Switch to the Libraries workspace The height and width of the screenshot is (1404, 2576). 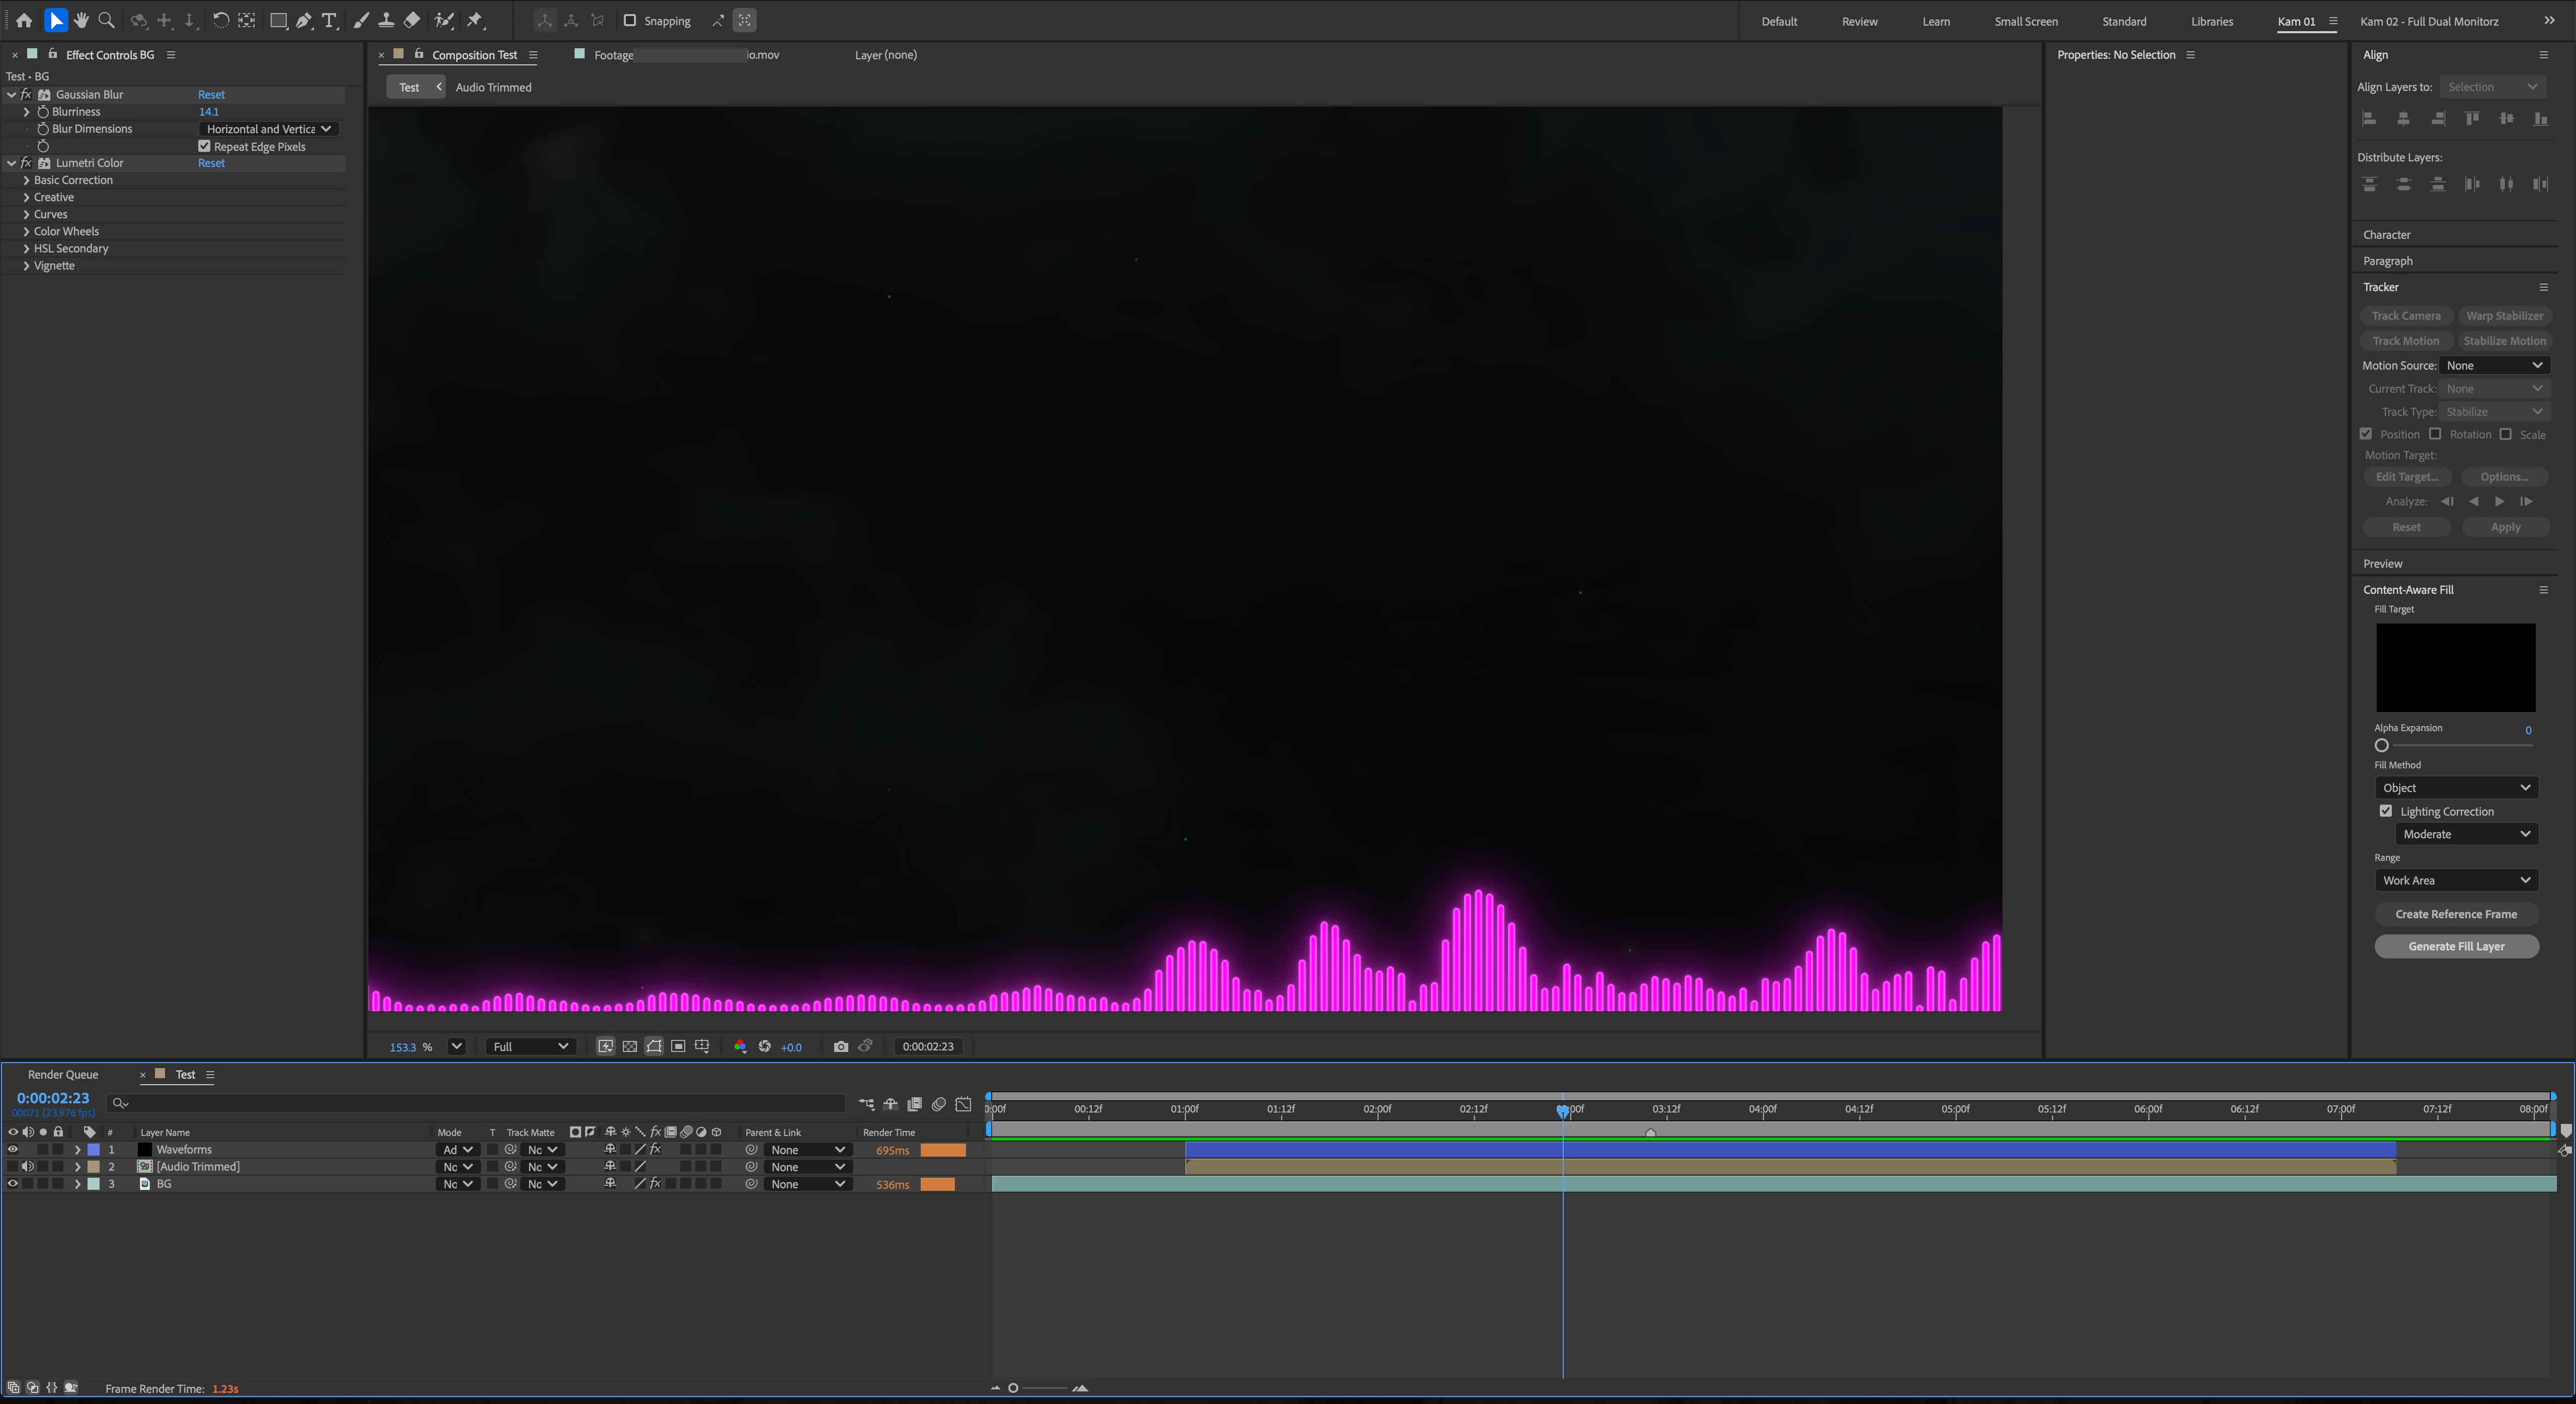click(2212, 21)
